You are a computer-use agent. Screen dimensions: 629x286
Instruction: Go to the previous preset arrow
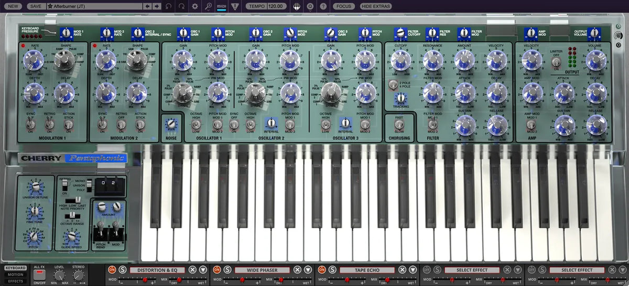point(148,6)
